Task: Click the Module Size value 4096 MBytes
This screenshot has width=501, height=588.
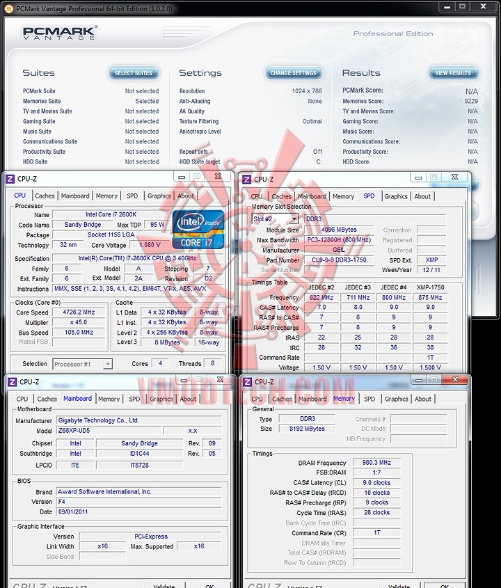Action: pos(339,230)
